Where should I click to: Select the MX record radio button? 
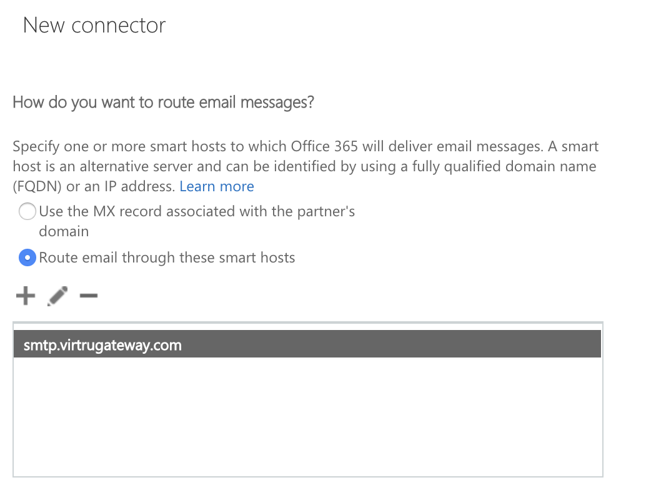(27, 211)
